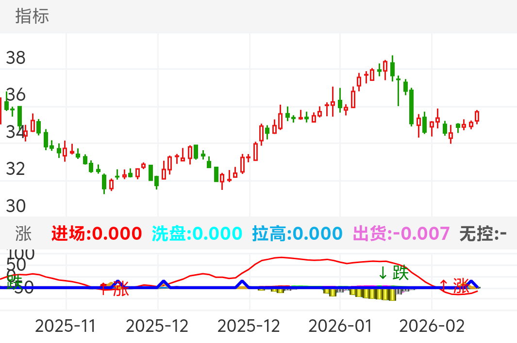Viewport: 517px width, 343px height.
Task: Tap the red ↑涨 signal near 2025-11
Action: [115, 289]
